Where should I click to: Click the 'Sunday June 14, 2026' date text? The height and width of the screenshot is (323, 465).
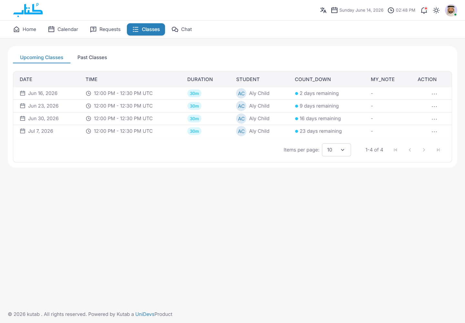point(361,10)
